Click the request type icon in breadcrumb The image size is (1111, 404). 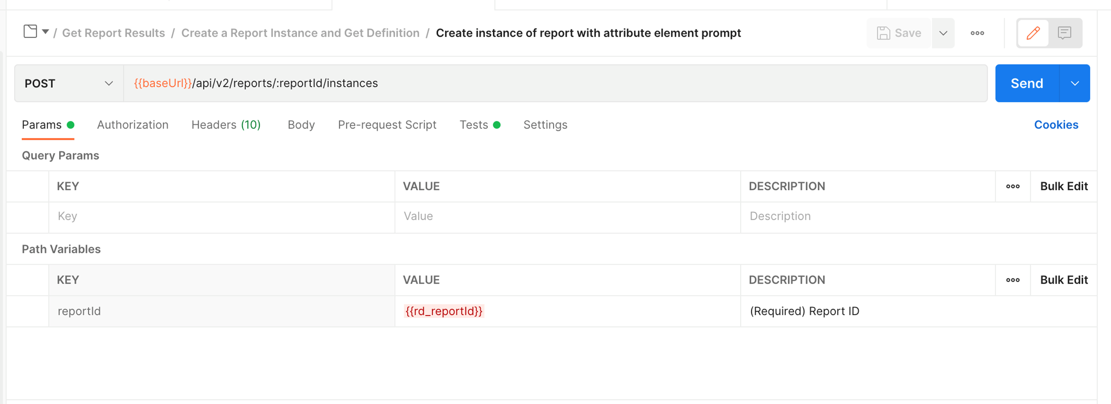30,32
